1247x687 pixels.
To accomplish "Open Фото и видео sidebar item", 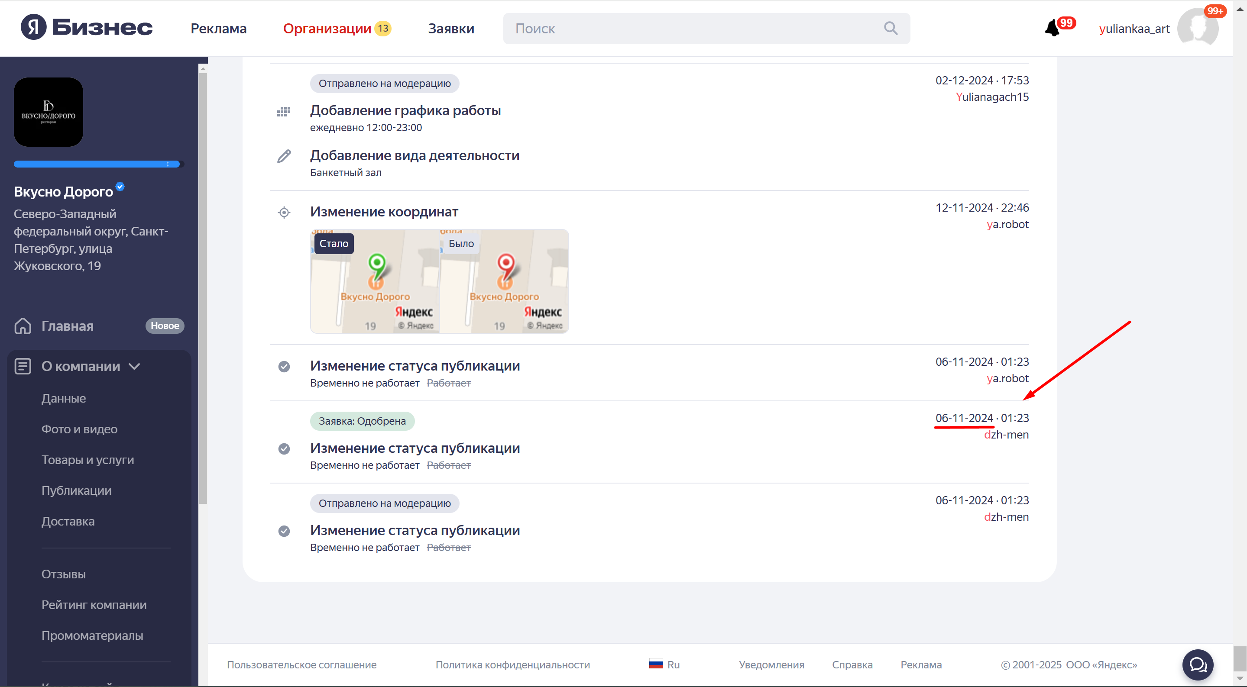I will pos(79,429).
